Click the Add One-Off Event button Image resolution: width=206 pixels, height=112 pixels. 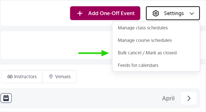click(x=105, y=13)
